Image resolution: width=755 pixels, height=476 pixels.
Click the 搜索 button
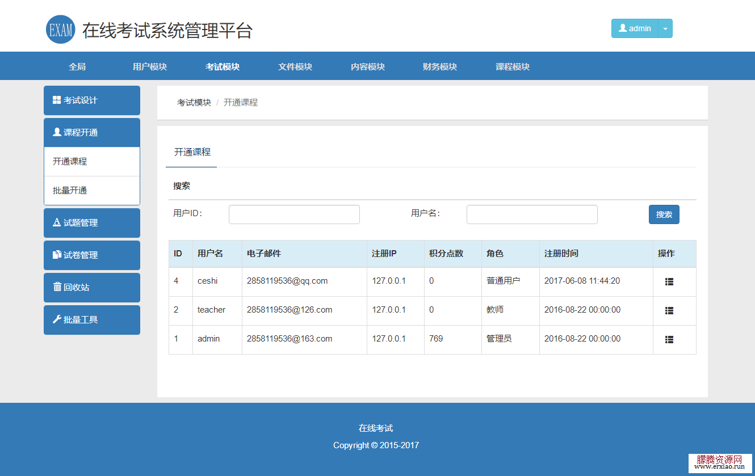664,214
